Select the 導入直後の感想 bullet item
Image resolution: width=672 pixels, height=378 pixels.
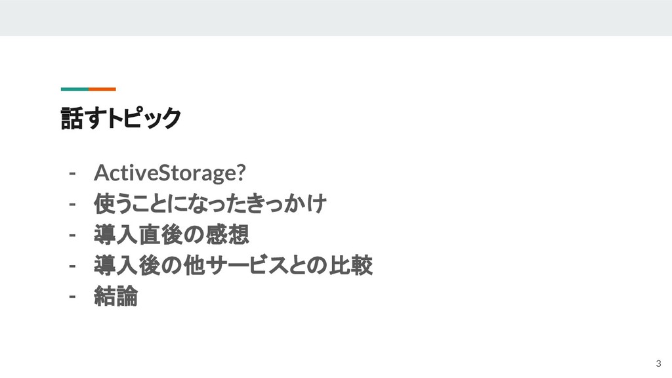pos(171,235)
